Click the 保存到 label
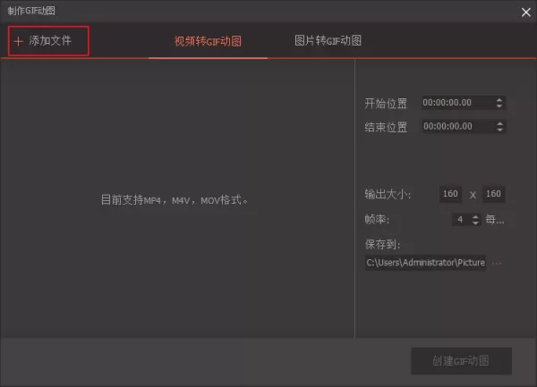This screenshot has width=537, height=387. [382, 244]
